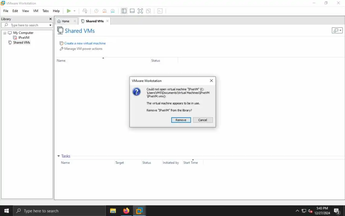Open File Explorer from the taskbar

click(113, 211)
